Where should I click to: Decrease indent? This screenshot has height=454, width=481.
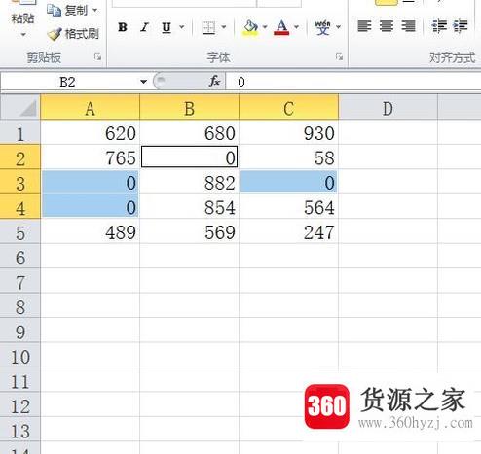(439, 26)
